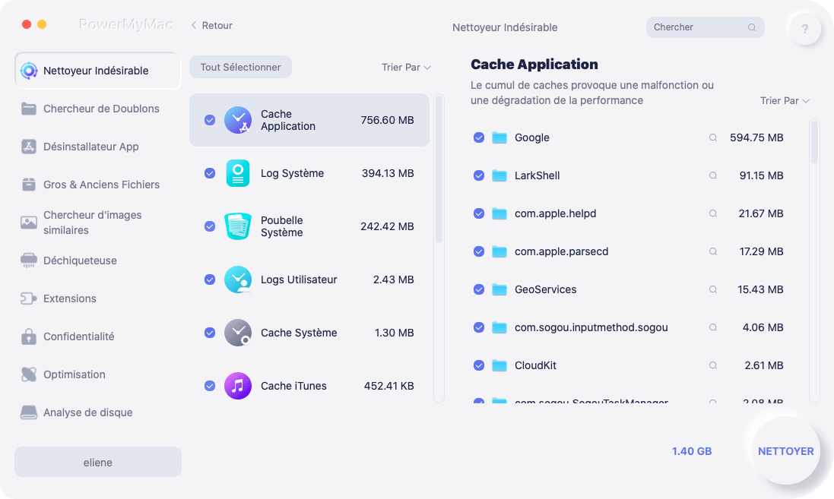Click the Déchiqueteuse shredder icon
The height and width of the screenshot is (499, 834).
click(29, 261)
